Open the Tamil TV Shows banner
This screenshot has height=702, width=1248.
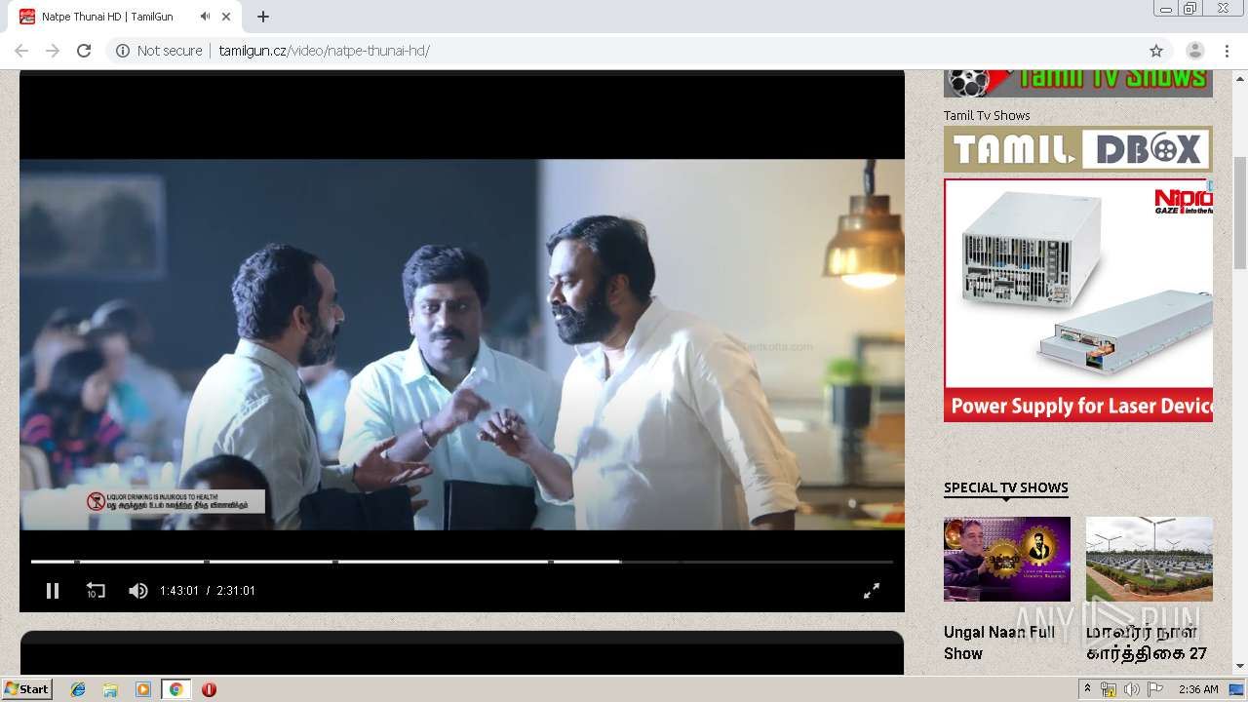point(1078,83)
